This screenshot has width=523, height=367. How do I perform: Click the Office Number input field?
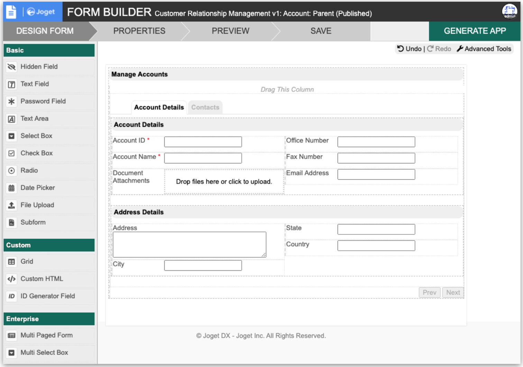click(376, 142)
